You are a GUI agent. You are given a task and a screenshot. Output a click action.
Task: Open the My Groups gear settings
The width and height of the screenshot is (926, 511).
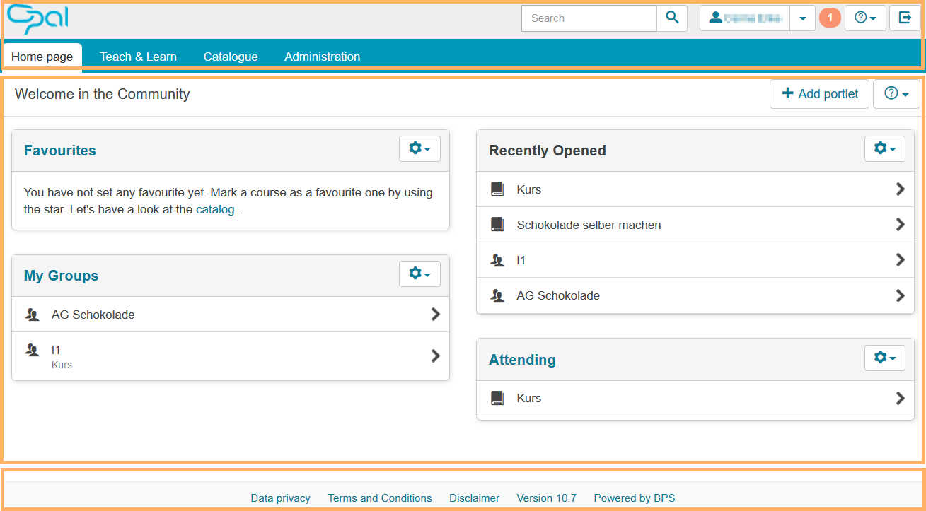tap(419, 274)
